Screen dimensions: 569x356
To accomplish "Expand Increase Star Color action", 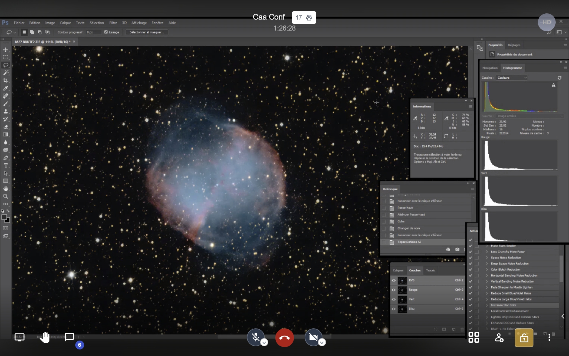I will (487, 305).
